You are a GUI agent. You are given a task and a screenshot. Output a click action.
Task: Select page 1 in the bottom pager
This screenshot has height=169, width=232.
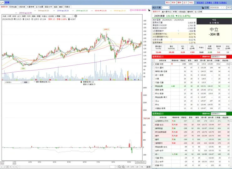coord(2,167)
